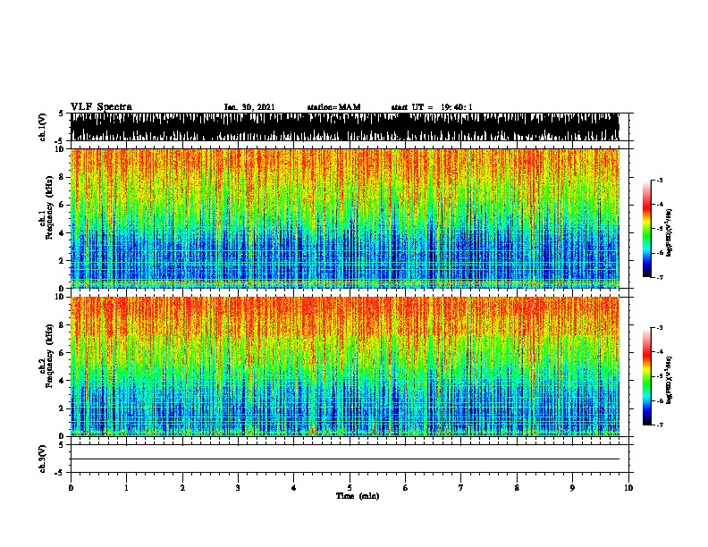The image size is (708, 547).
Task: Click time axis tick label "7"
Action: click(461, 488)
